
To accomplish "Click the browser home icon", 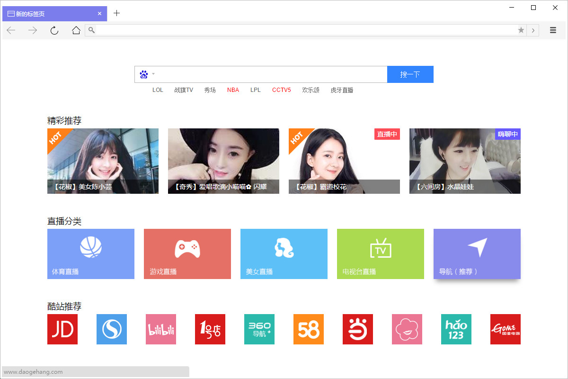I will 76,30.
